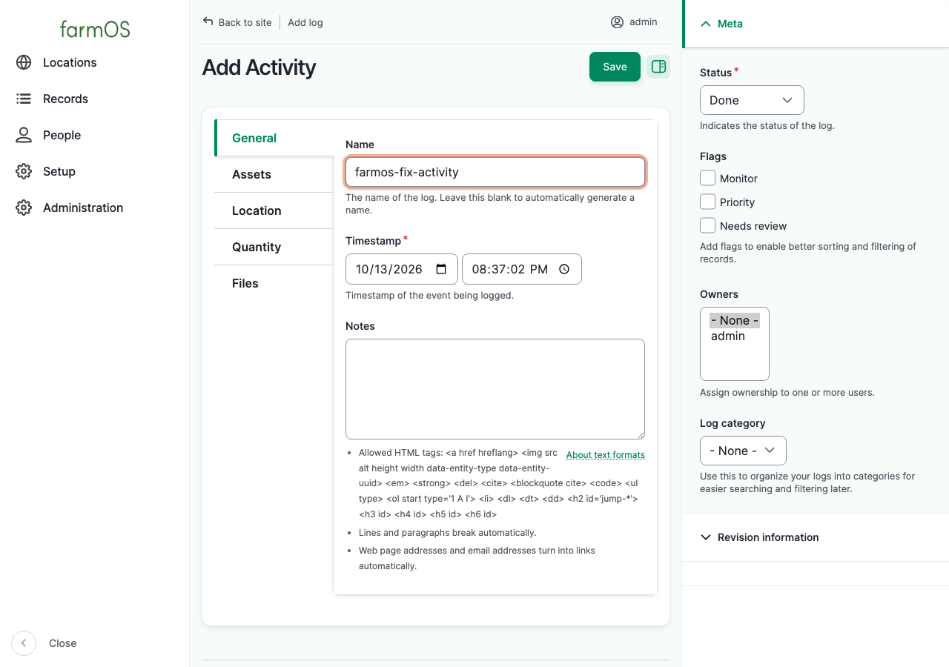
Task: Check the Monitor flag checkbox
Action: pyautogui.click(x=708, y=178)
